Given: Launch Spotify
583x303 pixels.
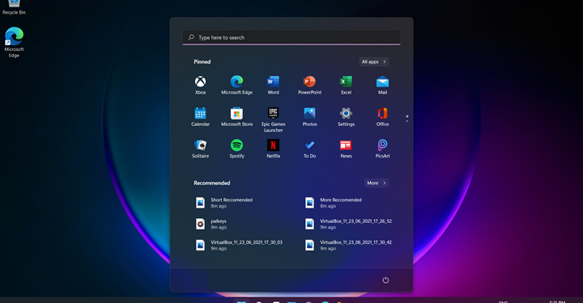Looking at the screenshot, I should coord(236,149).
